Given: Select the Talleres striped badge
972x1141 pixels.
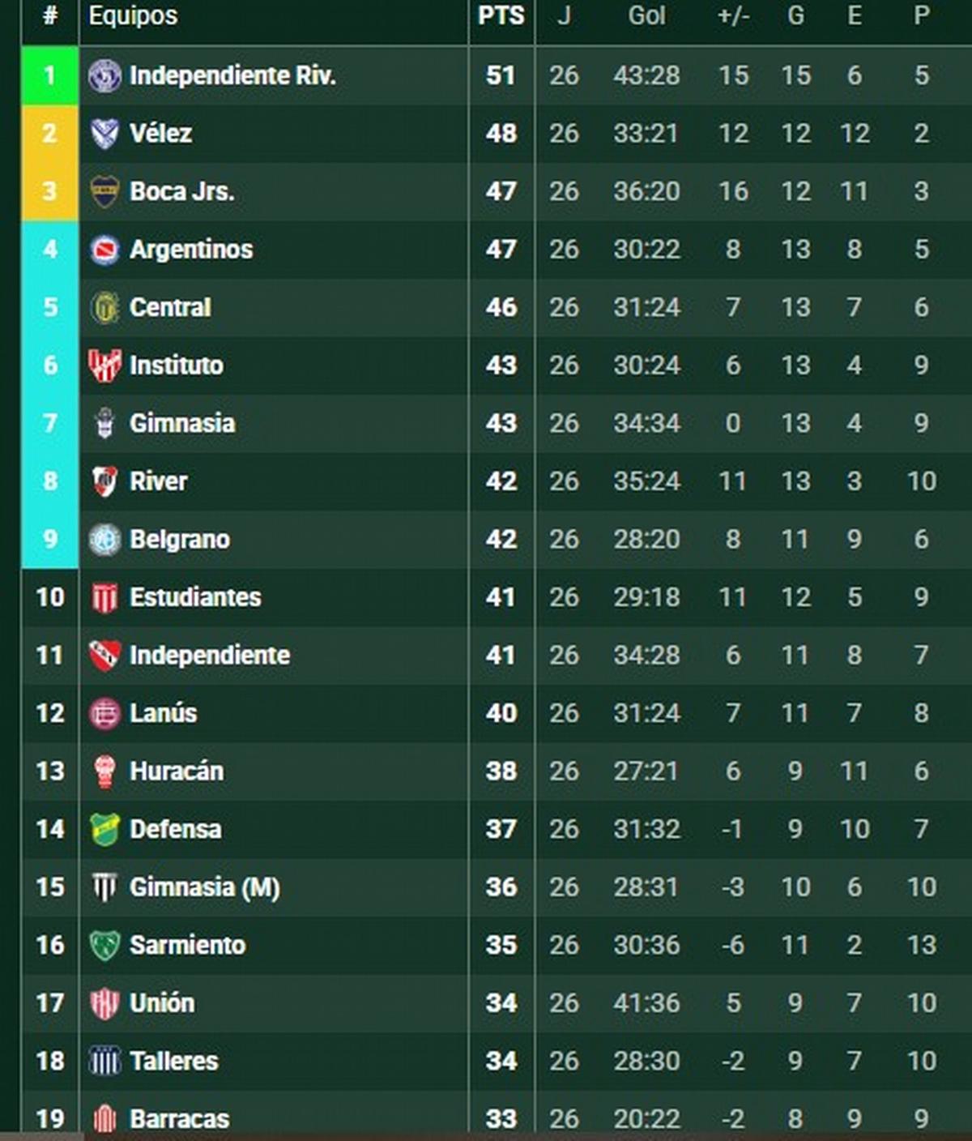Looking at the screenshot, I should tap(104, 1061).
